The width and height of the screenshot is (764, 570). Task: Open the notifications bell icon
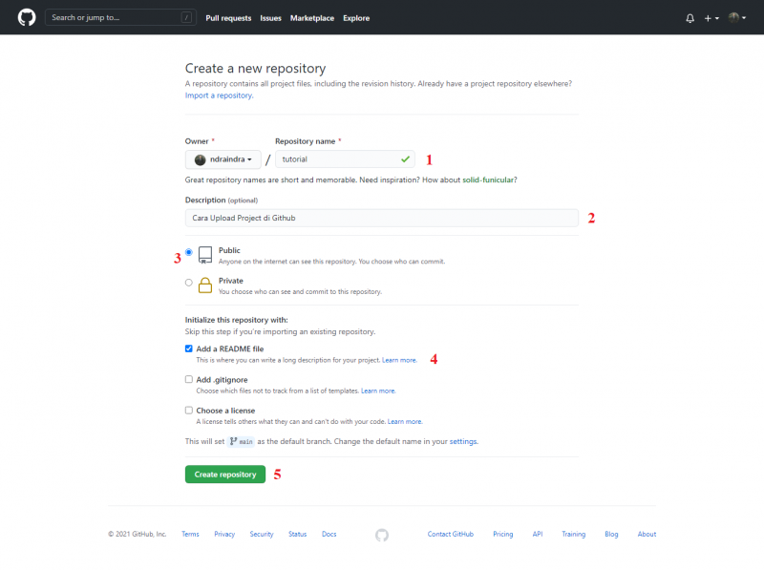[690, 18]
